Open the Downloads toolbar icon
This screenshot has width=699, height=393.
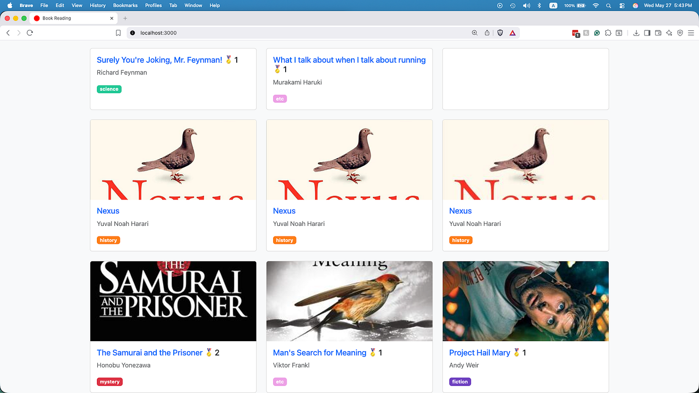[x=636, y=33]
